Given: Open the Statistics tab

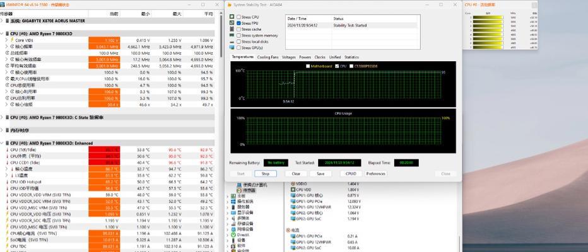Looking at the screenshot, I should click(x=351, y=57).
